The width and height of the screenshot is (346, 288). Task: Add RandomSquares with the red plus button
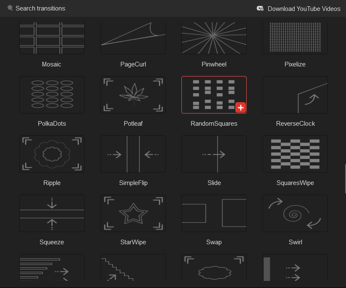240,108
